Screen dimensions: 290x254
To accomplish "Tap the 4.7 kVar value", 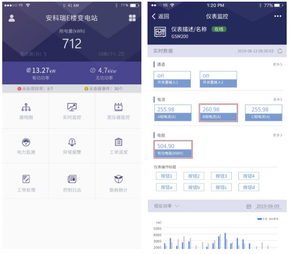I will coord(107,70).
